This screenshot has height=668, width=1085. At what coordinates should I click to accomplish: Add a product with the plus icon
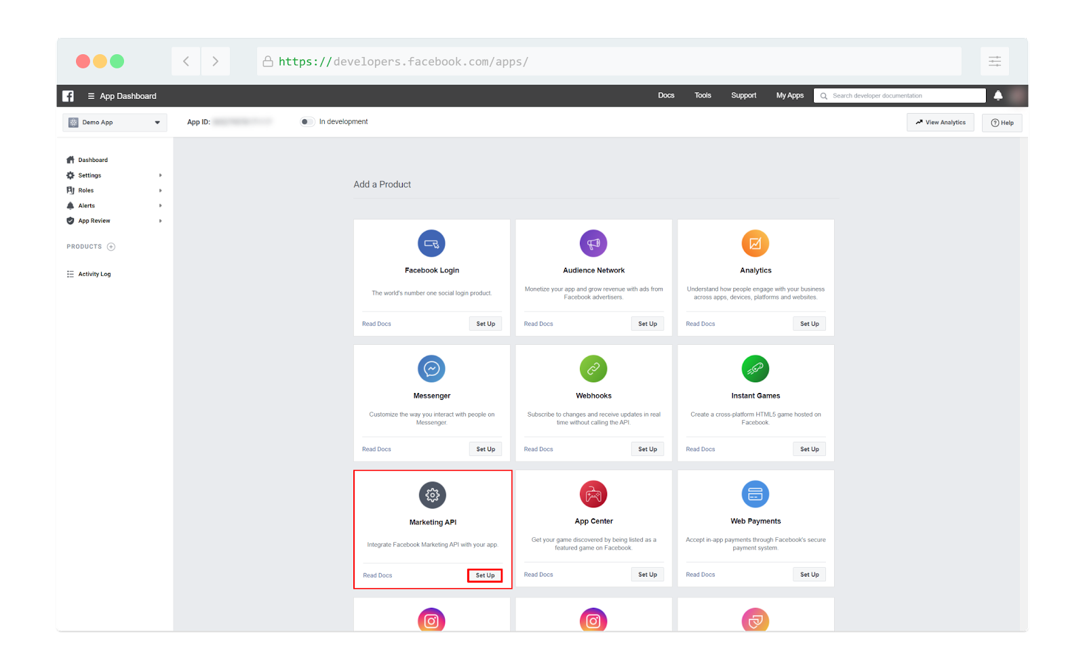pyautogui.click(x=111, y=247)
